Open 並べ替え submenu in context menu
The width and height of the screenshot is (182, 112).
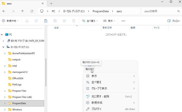coord(110,82)
